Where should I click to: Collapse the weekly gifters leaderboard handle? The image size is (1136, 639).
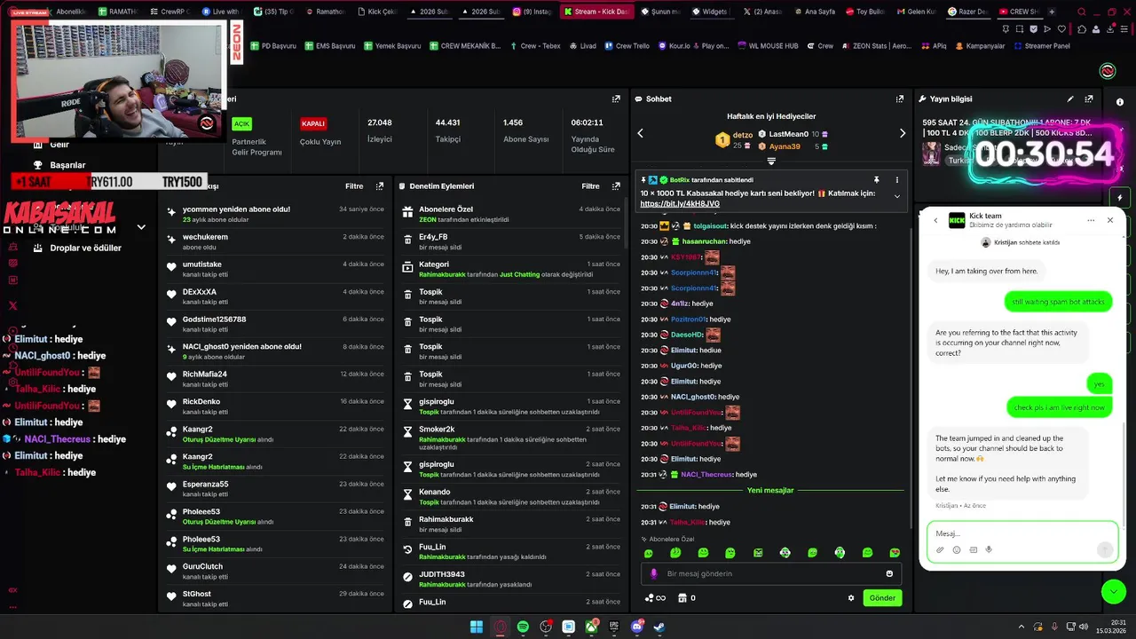[x=771, y=162]
